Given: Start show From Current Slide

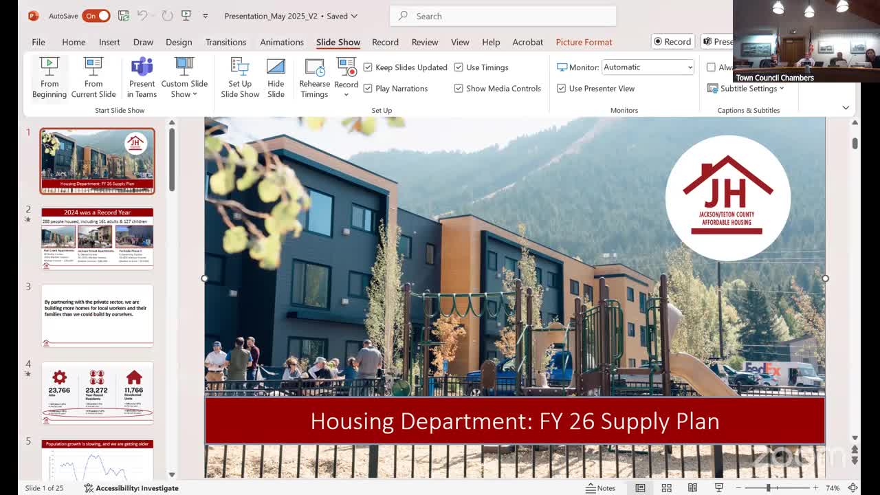Looking at the screenshot, I should coord(93,78).
